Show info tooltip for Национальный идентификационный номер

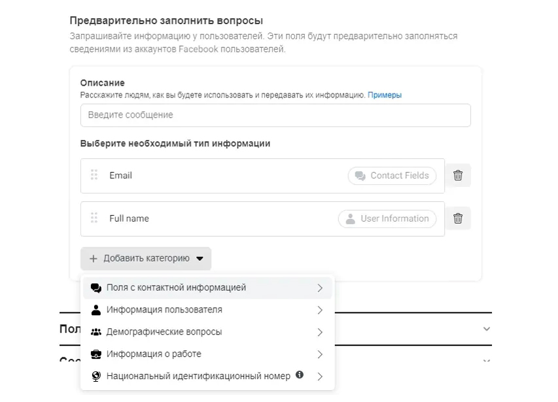pyautogui.click(x=300, y=375)
